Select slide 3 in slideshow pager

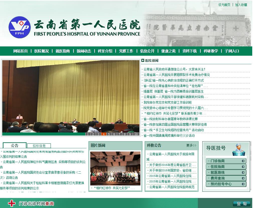(x=98, y=134)
